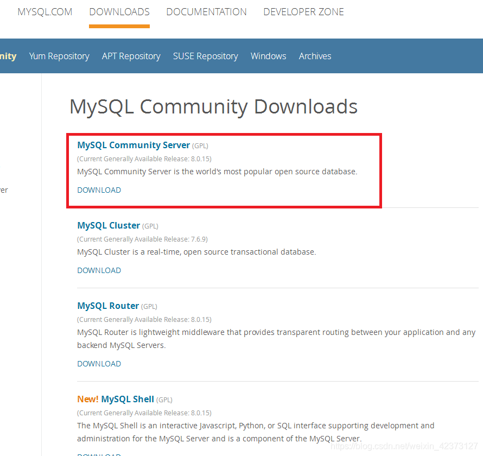Click the MySQL Cluster release 7.6.9 text

click(142, 239)
